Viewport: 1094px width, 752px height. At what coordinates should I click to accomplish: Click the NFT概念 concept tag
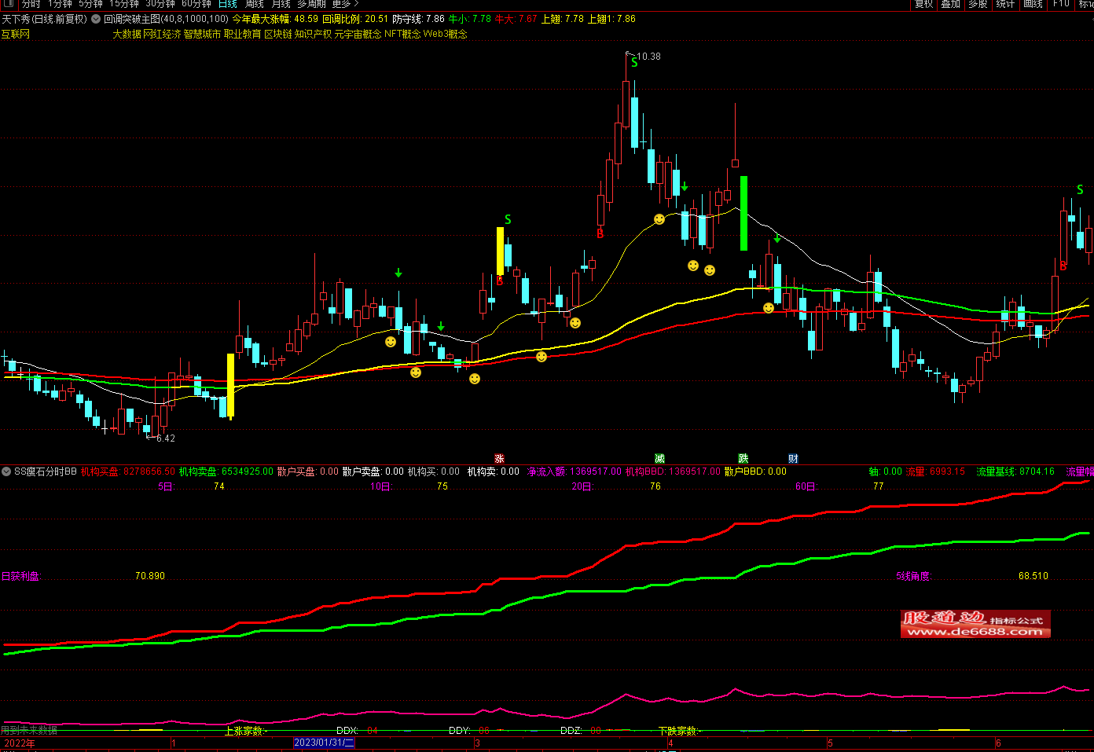[x=402, y=34]
